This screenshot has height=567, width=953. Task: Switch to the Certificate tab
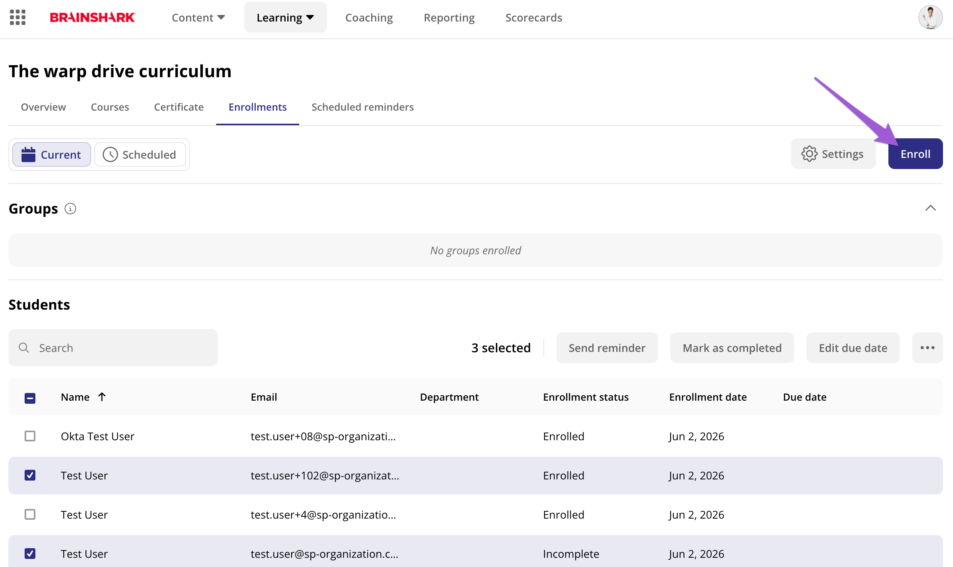(179, 107)
